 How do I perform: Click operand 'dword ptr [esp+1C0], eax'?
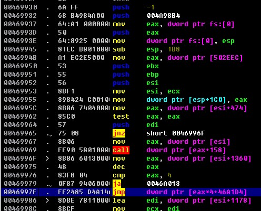coord(197,100)
